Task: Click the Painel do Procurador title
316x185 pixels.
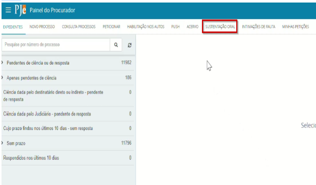Action: point(52,10)
